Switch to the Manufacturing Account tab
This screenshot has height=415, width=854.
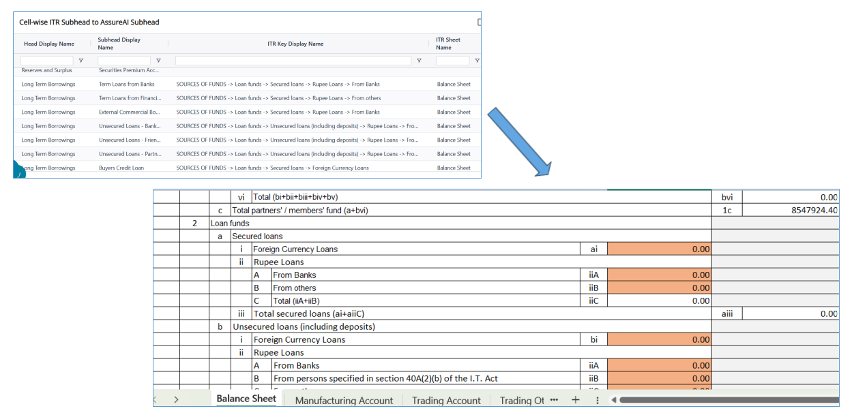pyautogui.click(x=344, y=400)
